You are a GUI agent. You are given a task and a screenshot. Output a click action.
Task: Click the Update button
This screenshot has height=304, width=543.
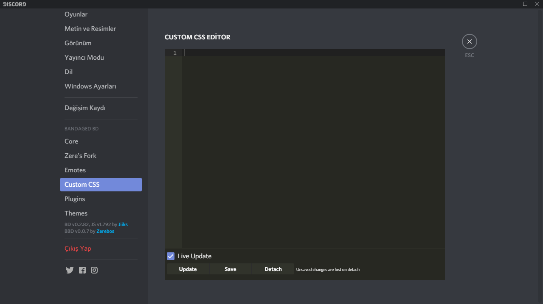tap(188, 269)
